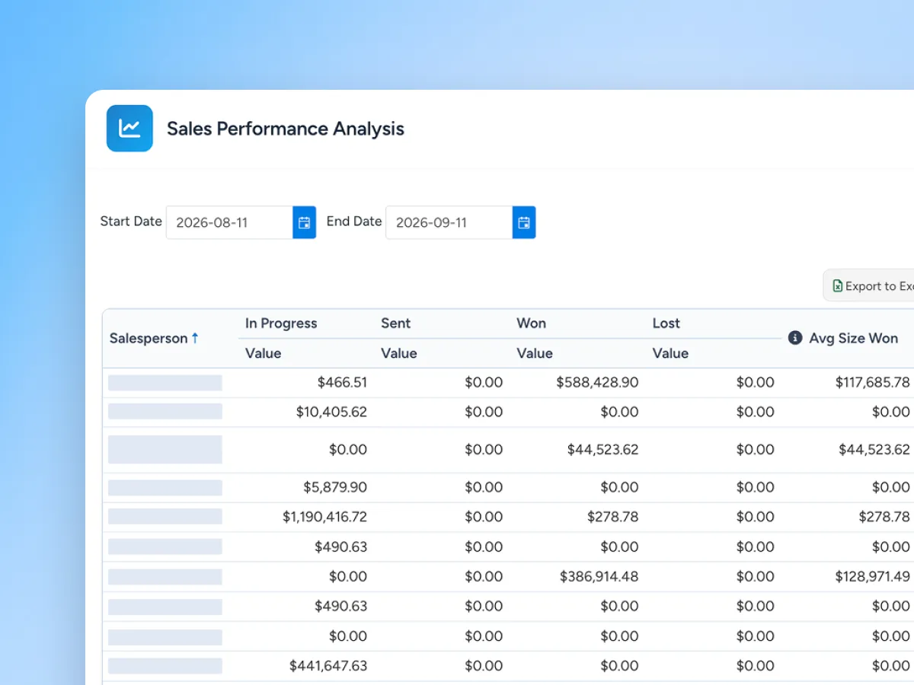Select the $44,523.62 Won value cell
Viewport: 914px width, 685px height.
(x=603, y=450)
